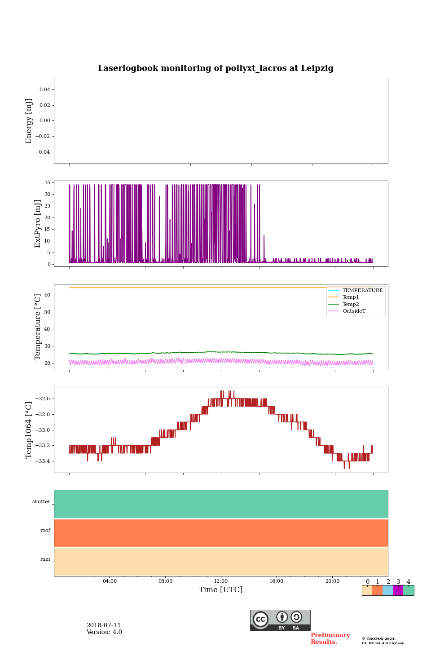Viewport: 431px width, 647px height.
Task: Click the 0.04 tick on Energy axis
Action: click(x=45, y=90)
